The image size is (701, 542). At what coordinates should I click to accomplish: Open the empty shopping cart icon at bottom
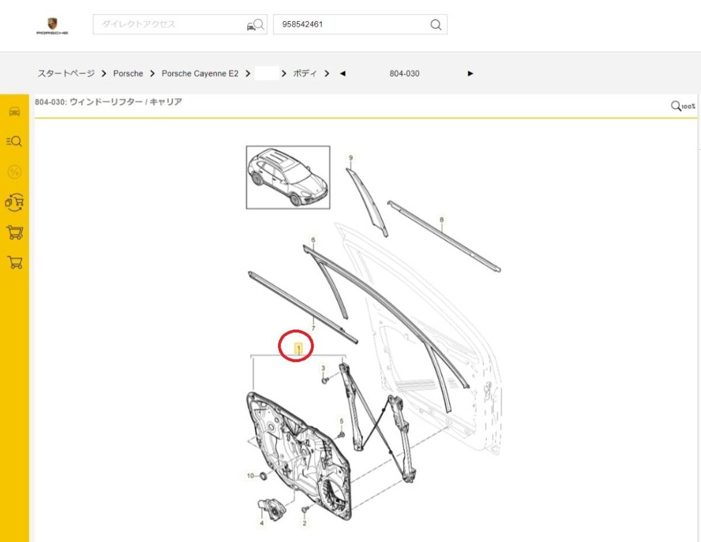pos(15,263)
